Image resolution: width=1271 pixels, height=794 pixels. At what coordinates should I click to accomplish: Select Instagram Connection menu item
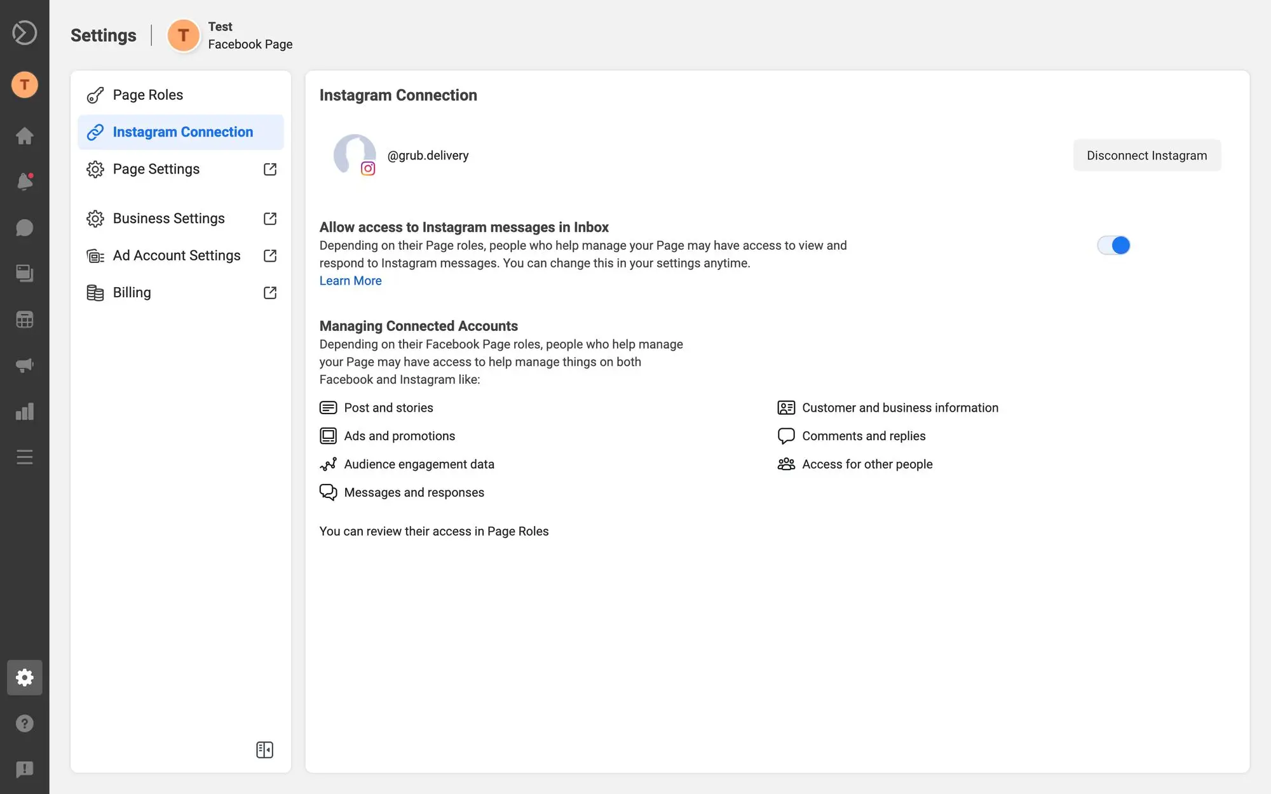point(180,132)
